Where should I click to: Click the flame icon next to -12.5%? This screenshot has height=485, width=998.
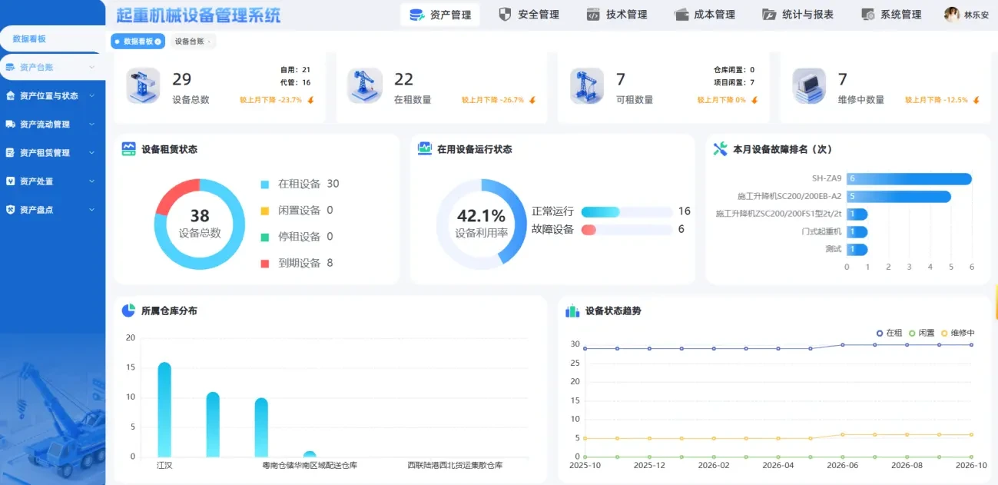click(x=976, y=100)
